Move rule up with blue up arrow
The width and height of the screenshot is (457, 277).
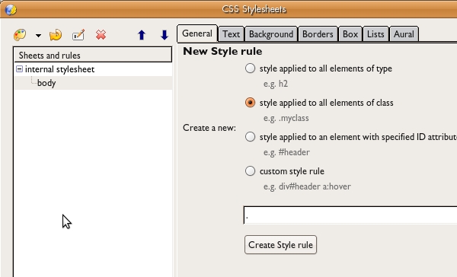pos(142,35)
